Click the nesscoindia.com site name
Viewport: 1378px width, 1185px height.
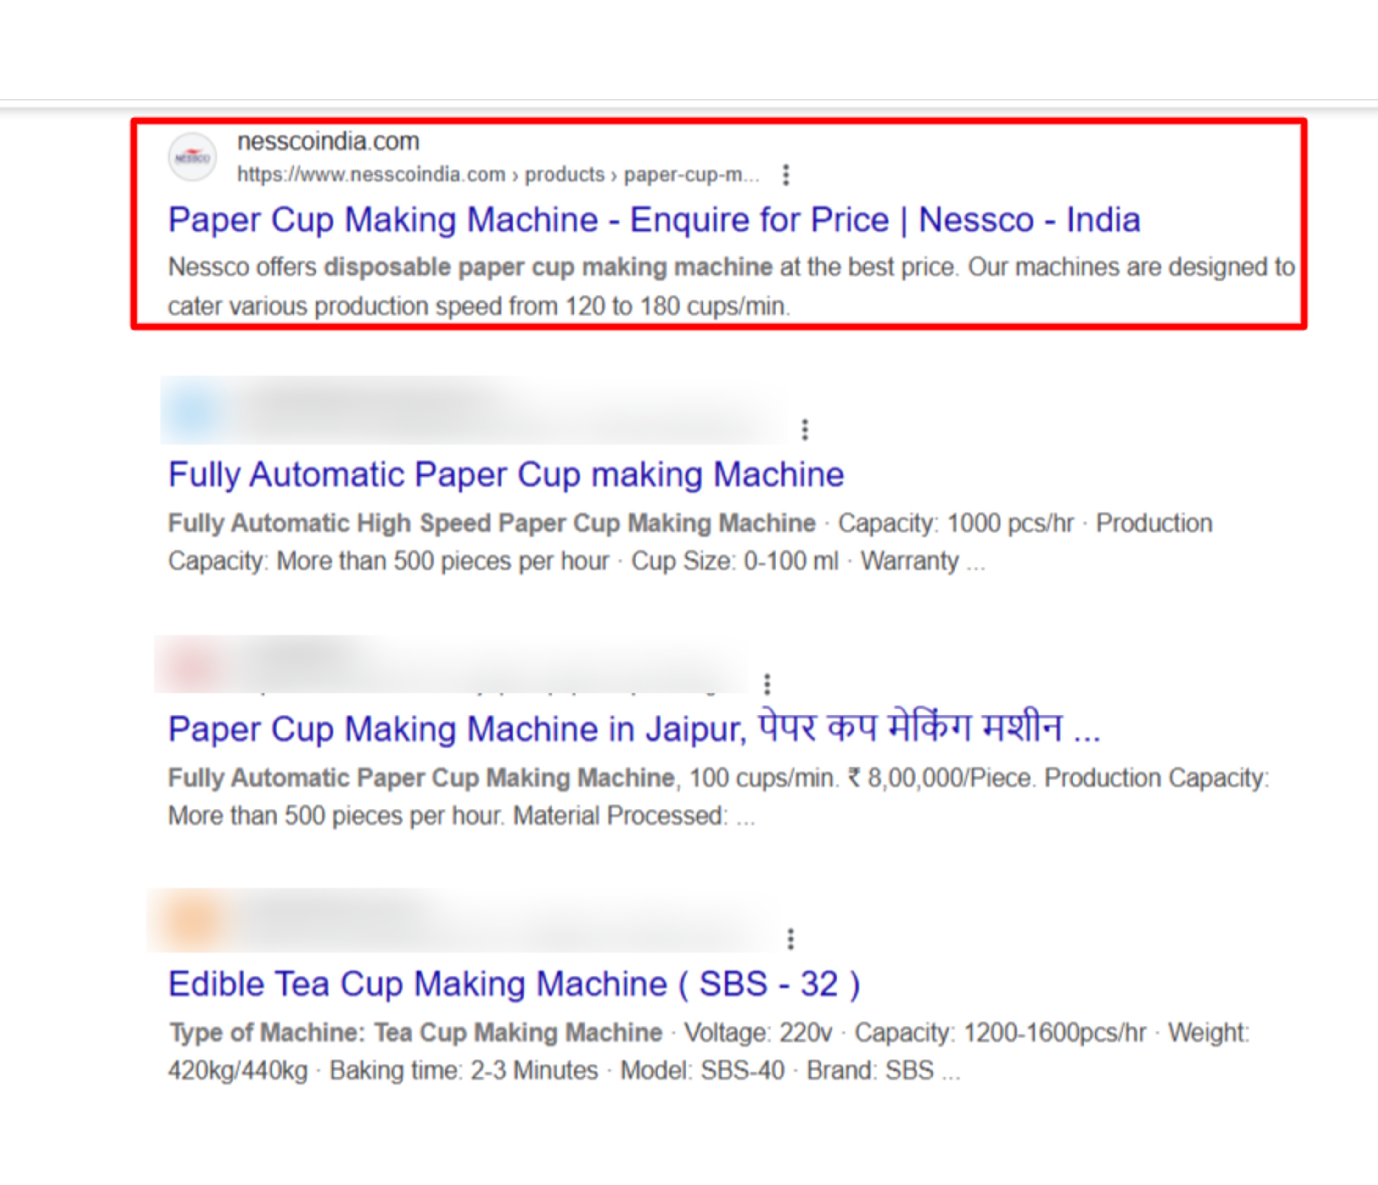tap(328, 142)
